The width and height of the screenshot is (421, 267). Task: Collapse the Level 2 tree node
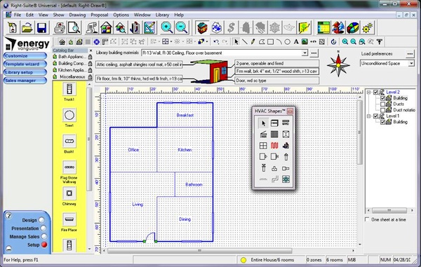[368, 93]
